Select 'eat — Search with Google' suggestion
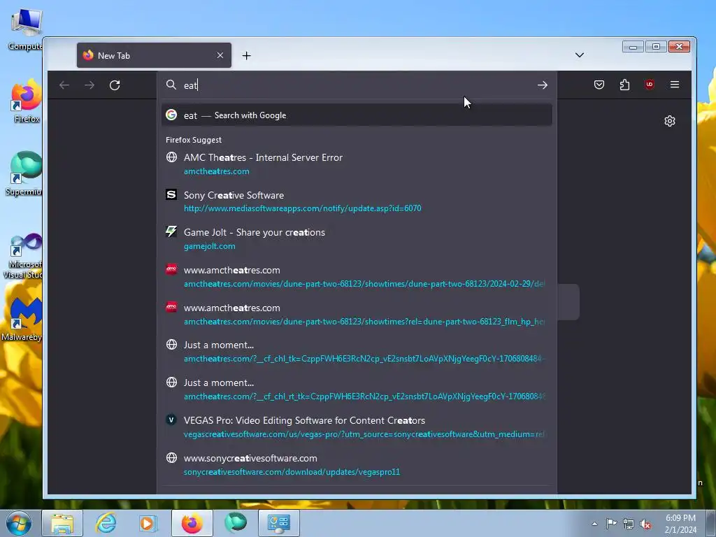 pos(357,115)
